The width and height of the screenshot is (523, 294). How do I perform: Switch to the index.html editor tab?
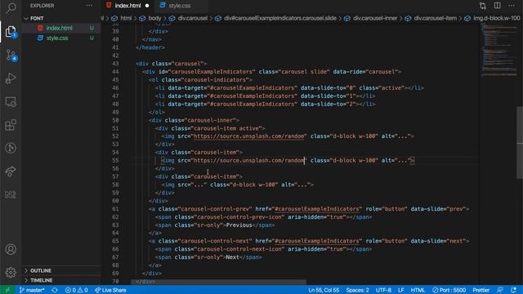(127, 6)
